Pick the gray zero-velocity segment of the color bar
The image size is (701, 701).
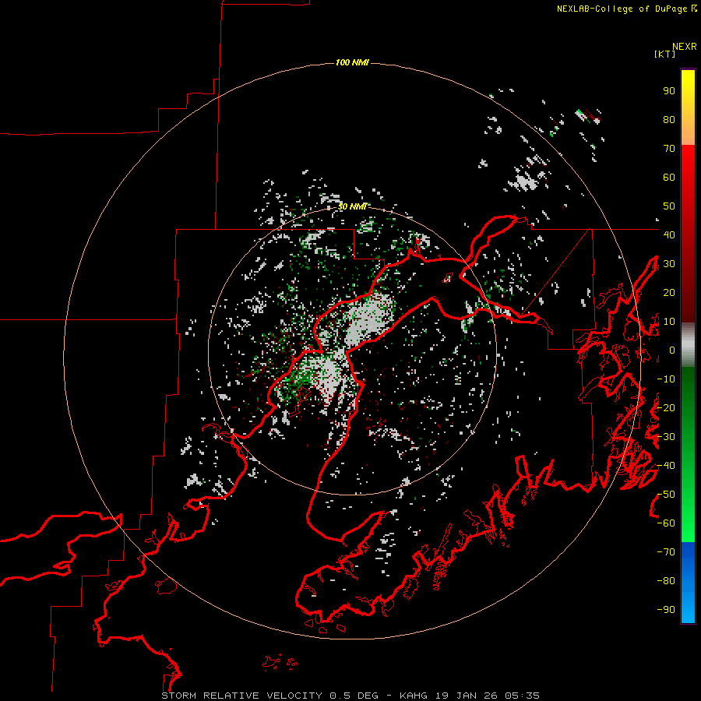[x=688, y=345]
